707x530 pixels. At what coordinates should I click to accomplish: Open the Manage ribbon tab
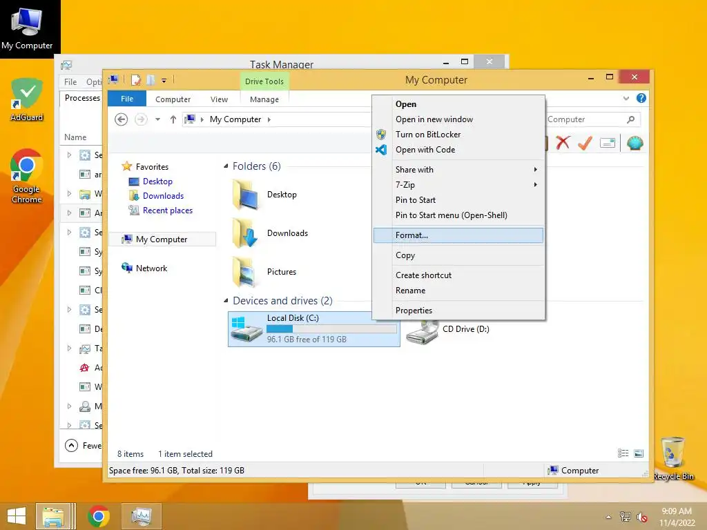pos(264,99)
